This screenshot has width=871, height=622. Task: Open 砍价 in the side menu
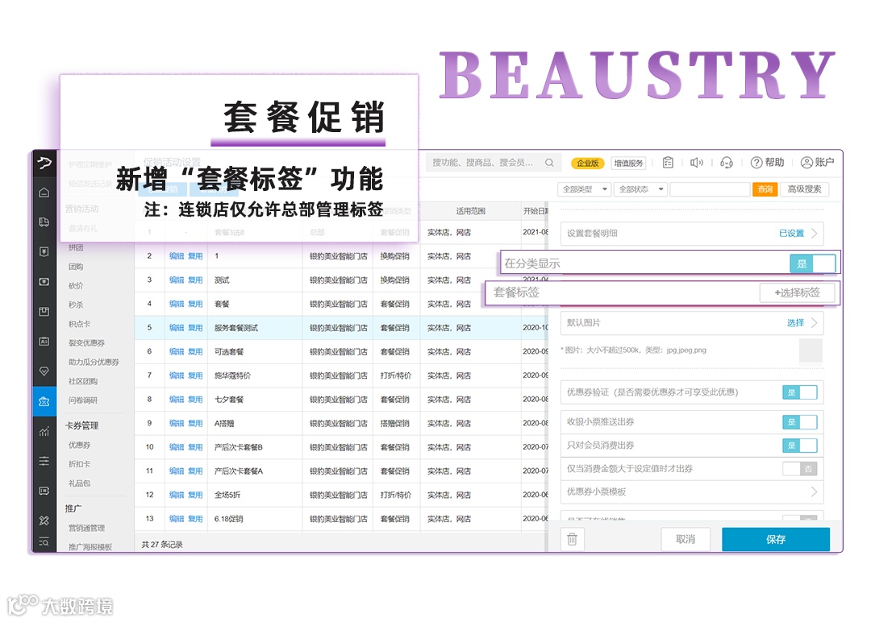(76, 286)
